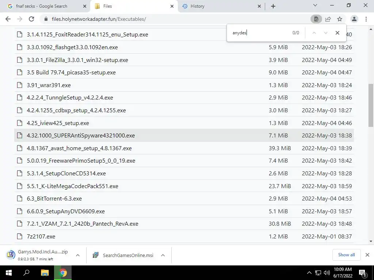
Task: Show hidden system tray icons
Action: (x=309, y=273)
